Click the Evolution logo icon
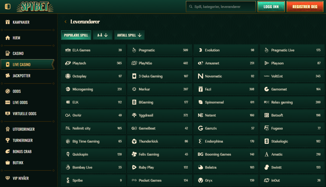 (201, 50)
